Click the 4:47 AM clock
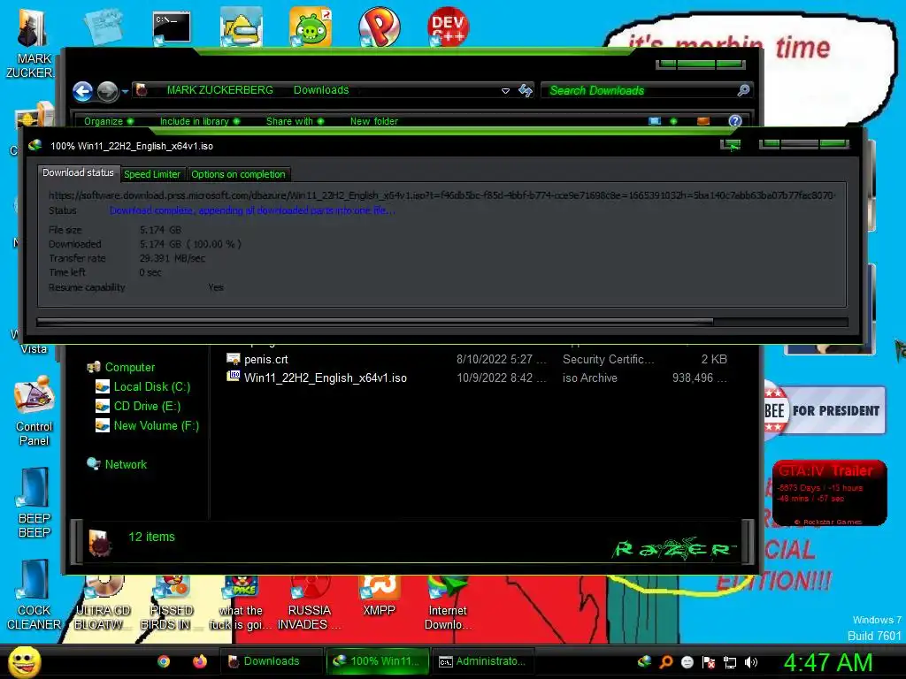 828,662
